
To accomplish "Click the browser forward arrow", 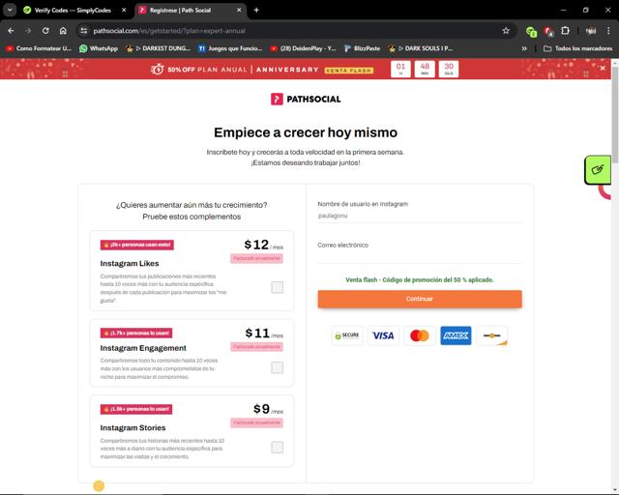I will [28, 31].
